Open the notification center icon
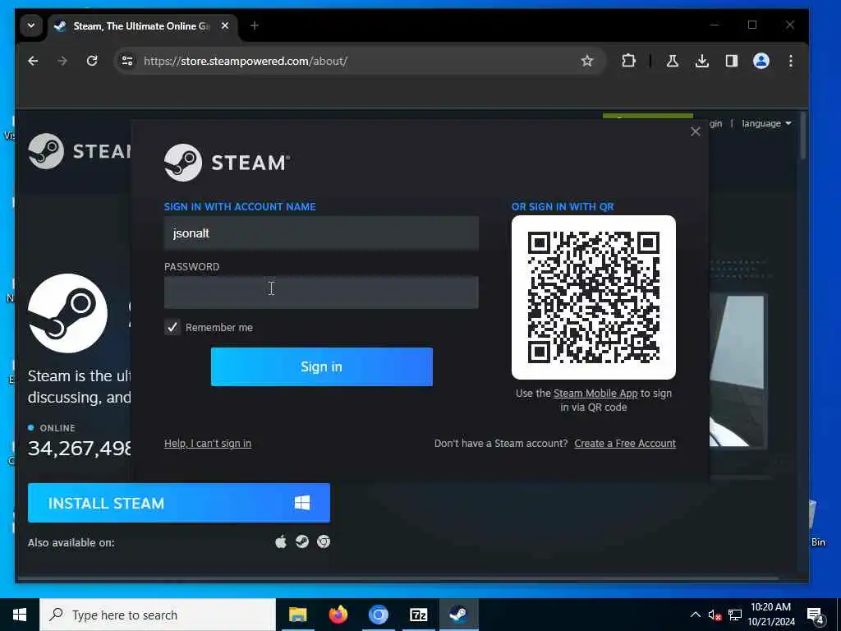841x631 pixels. tap(815, 615)
